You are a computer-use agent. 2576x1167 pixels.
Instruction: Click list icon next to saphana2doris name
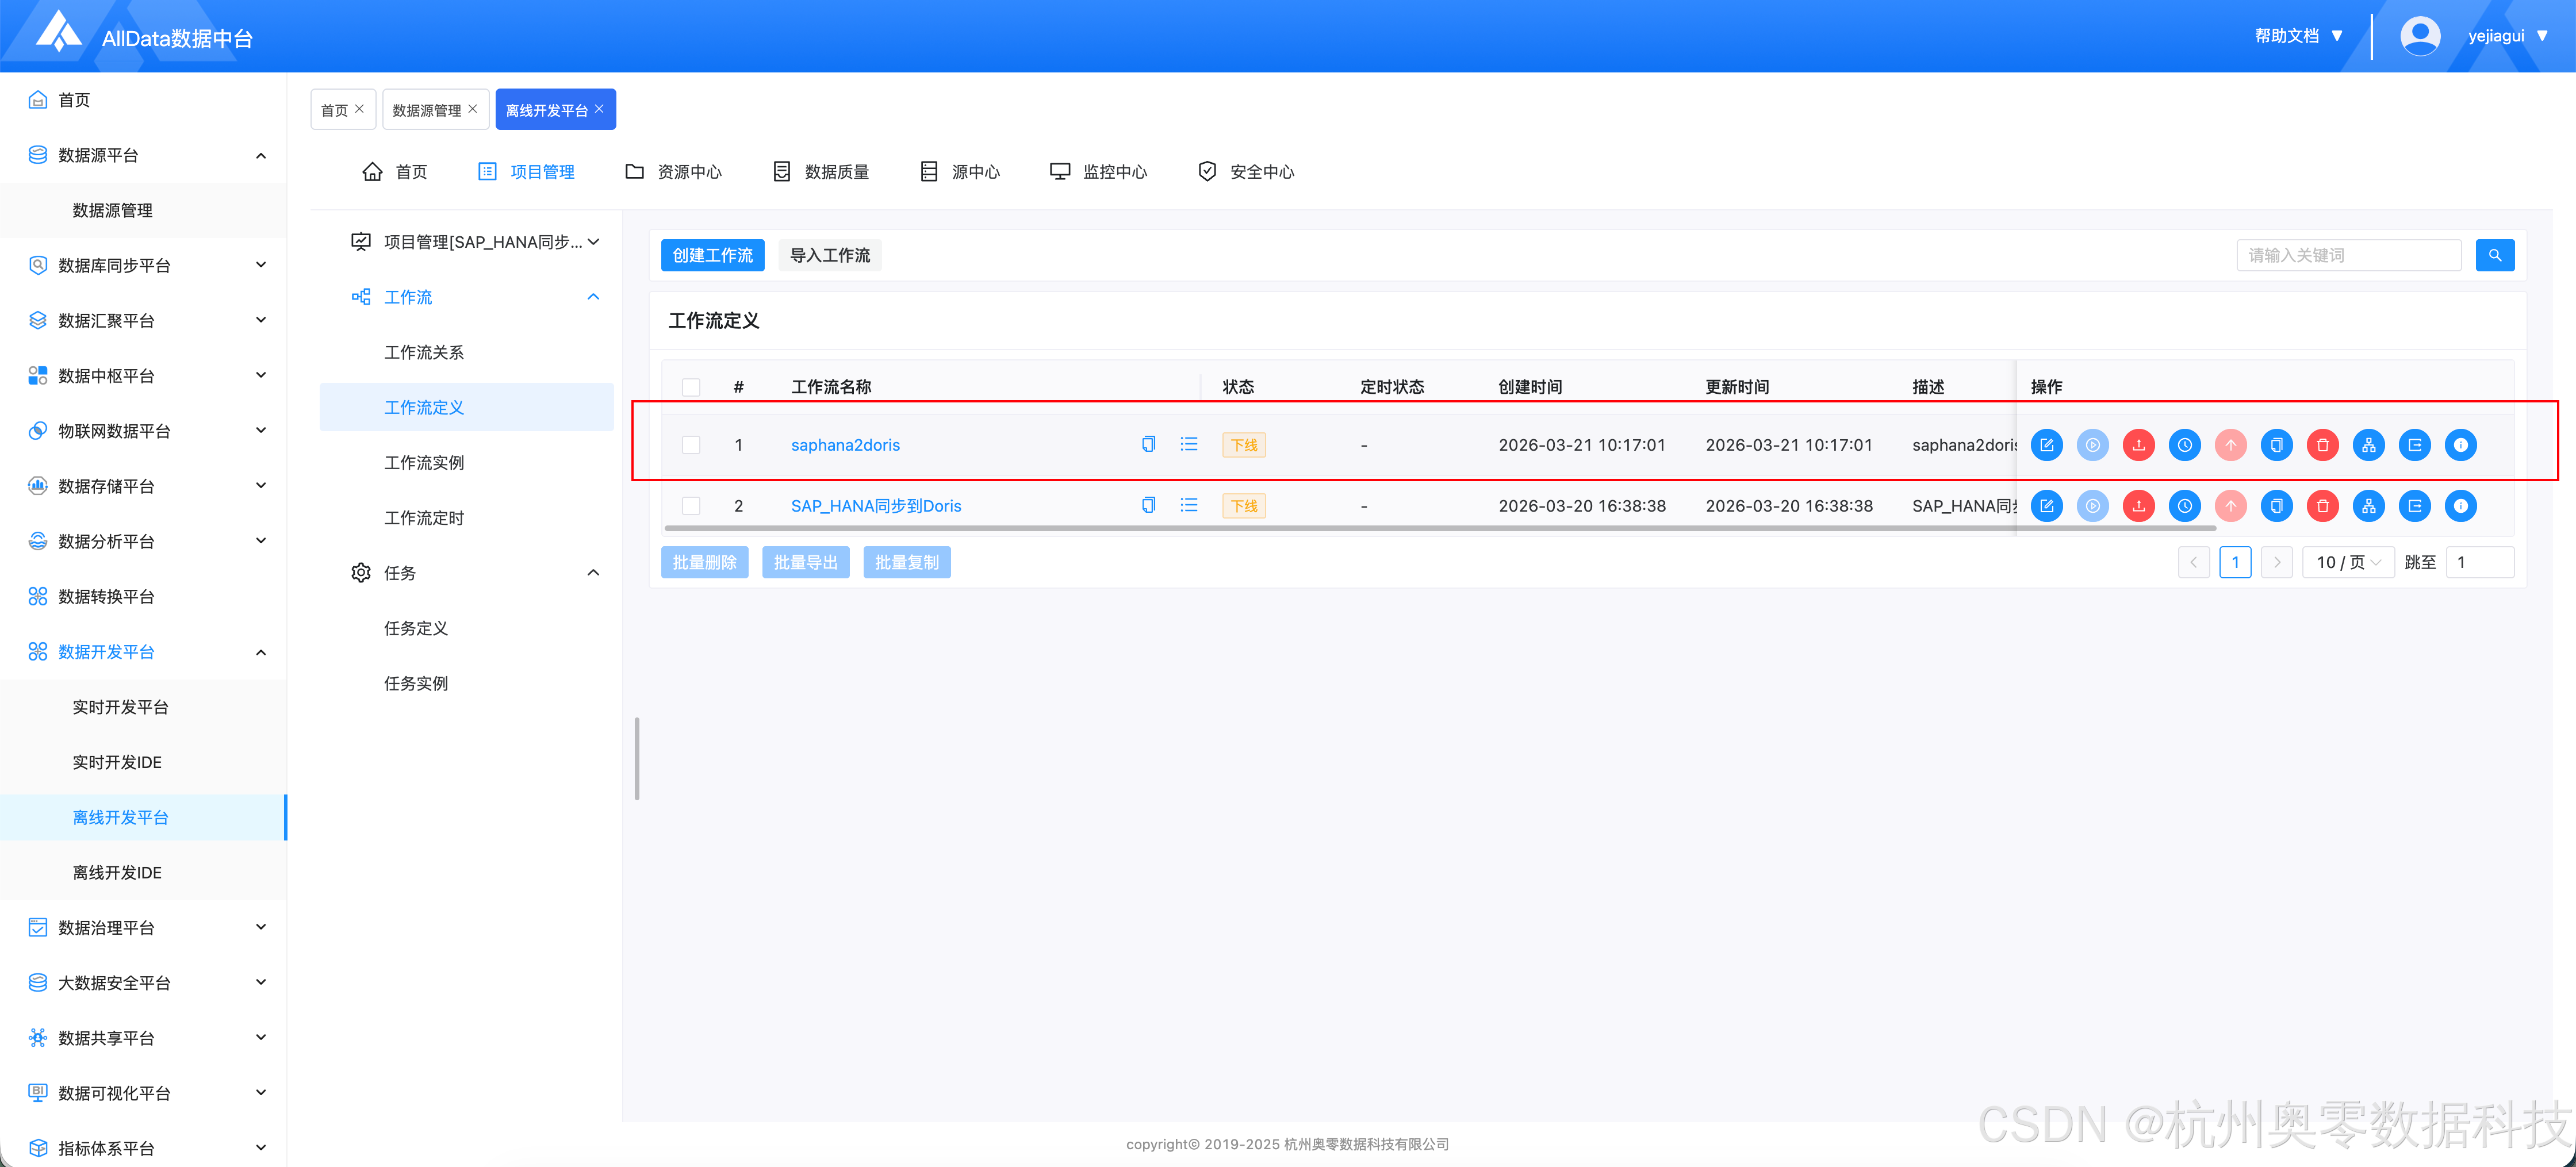pyautogui.click(x=1188, y=444)
